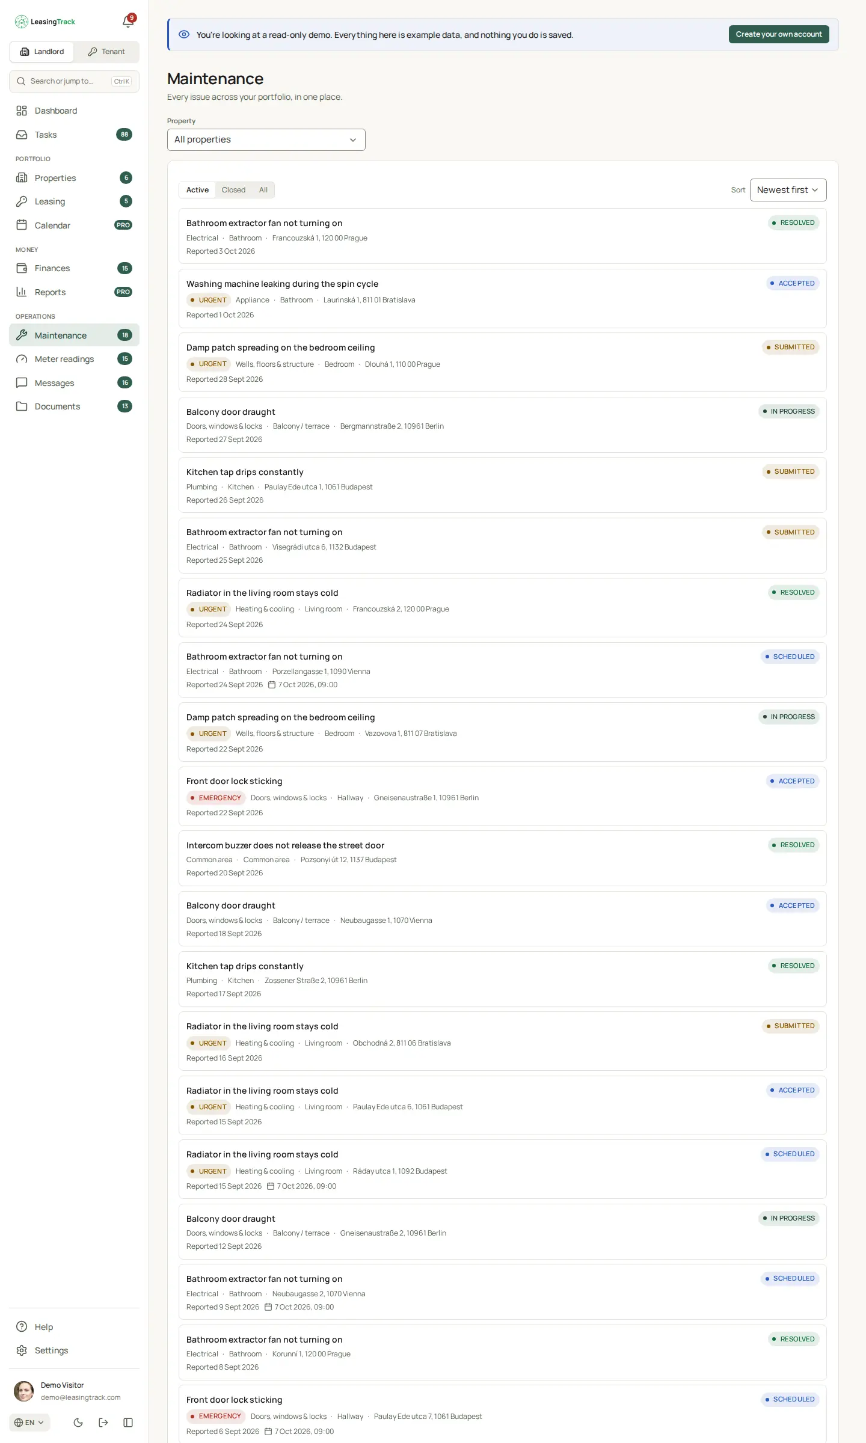The width and height of the screenshot is (866, 1443).
Task: Click IN PROGRESS status on Vazovova 1 issue
Action: (788, 717)
